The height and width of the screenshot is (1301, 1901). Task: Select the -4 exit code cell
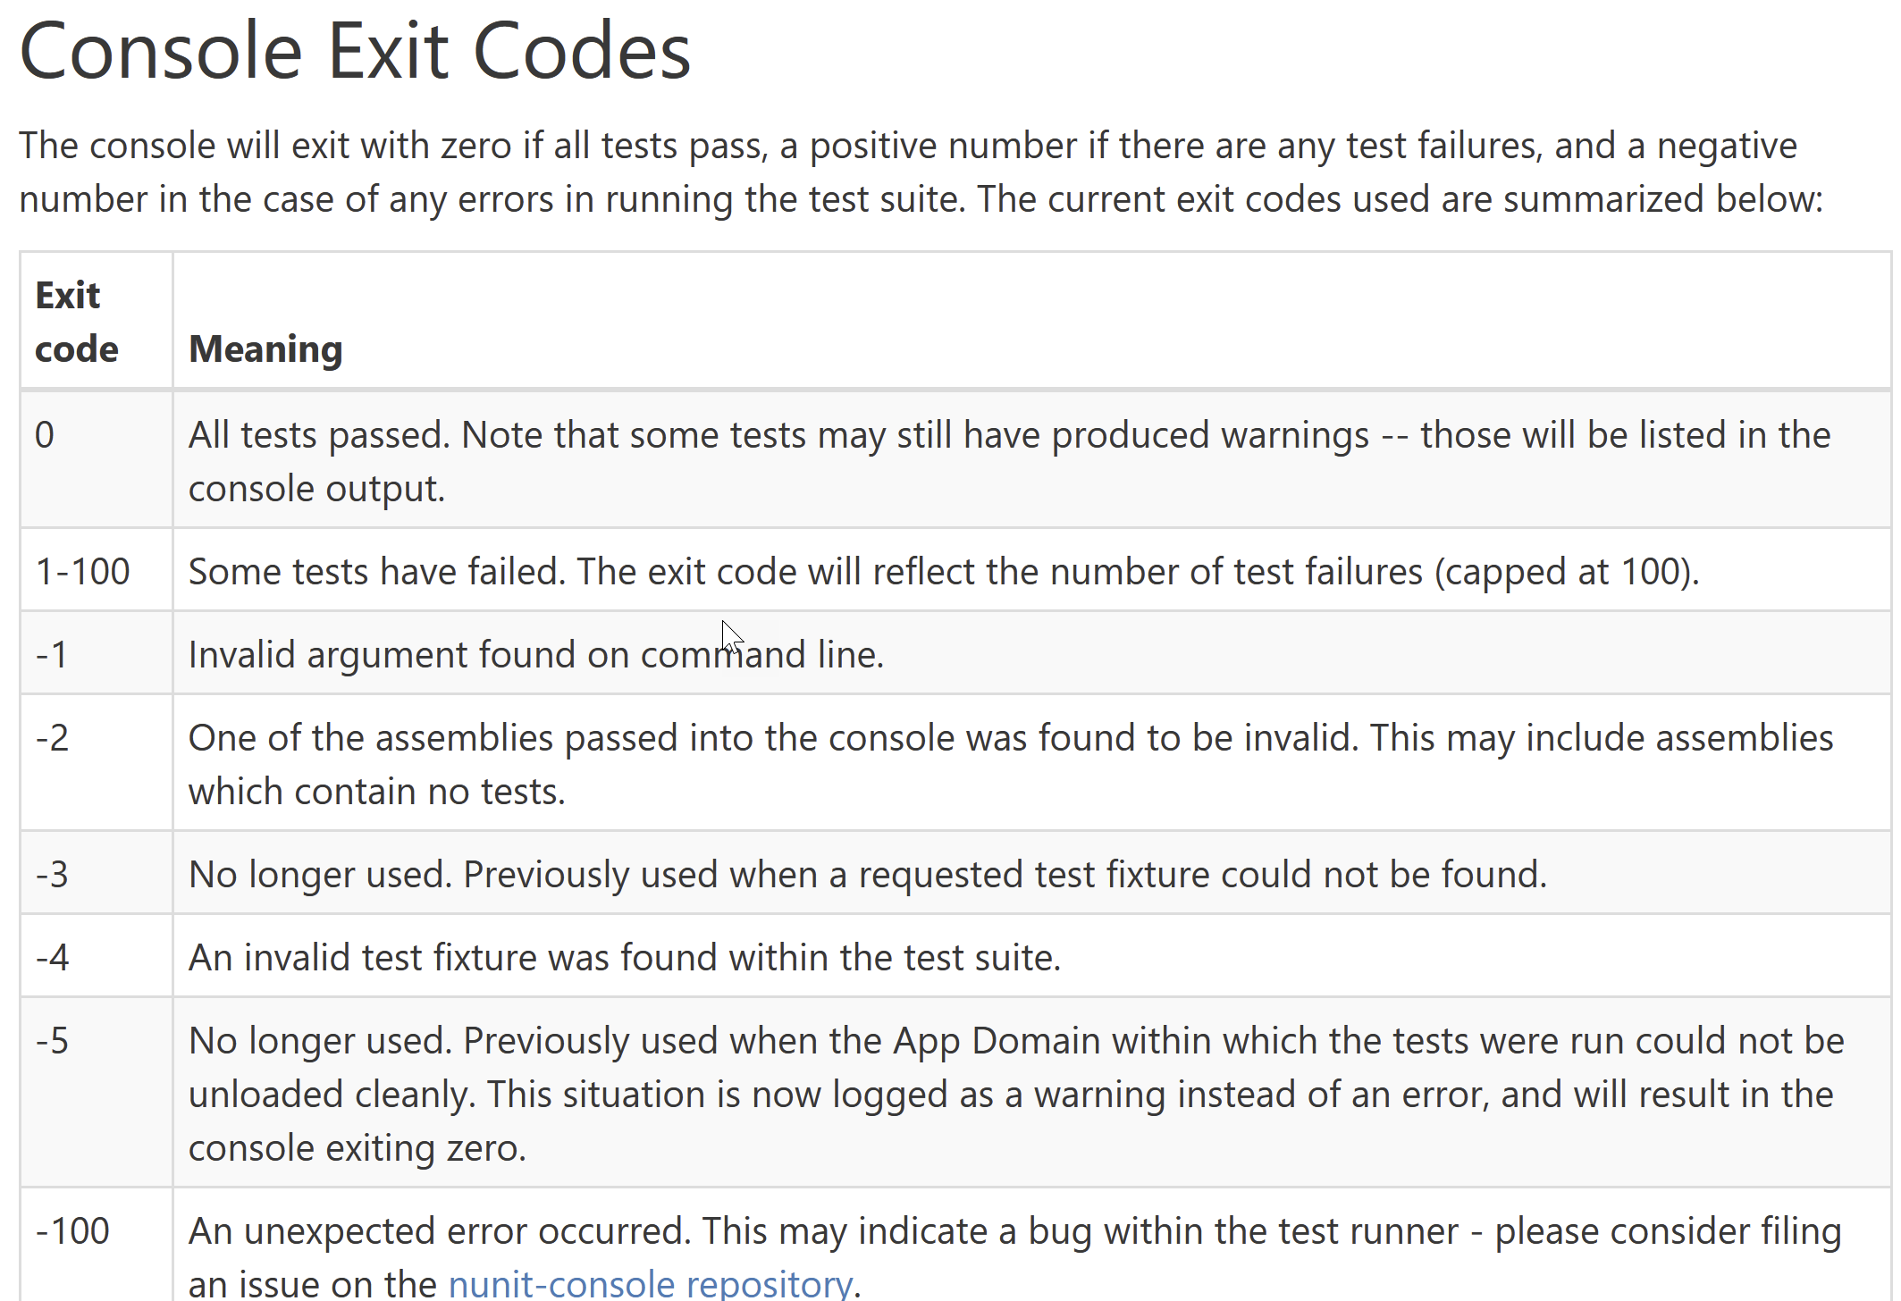96,956
